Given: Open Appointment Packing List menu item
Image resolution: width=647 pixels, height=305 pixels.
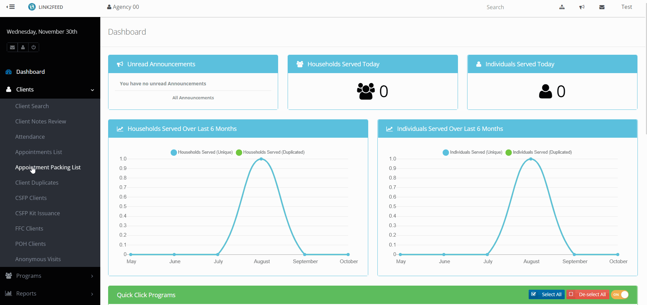Looking at the screenshot, I should [48, 167].
